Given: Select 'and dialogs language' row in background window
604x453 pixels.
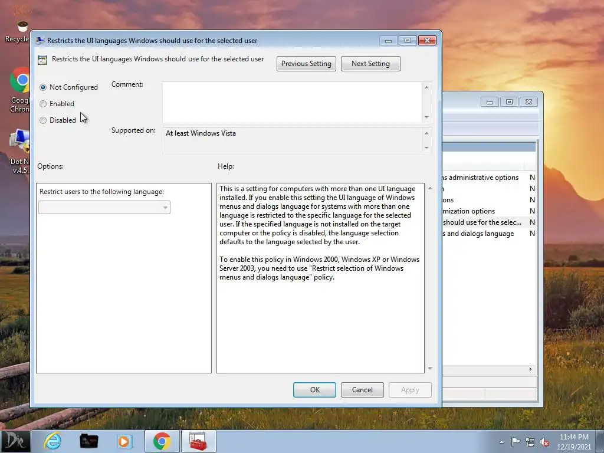Looking at the screenshot, I should pyautogui.click(x=489, y=234).
